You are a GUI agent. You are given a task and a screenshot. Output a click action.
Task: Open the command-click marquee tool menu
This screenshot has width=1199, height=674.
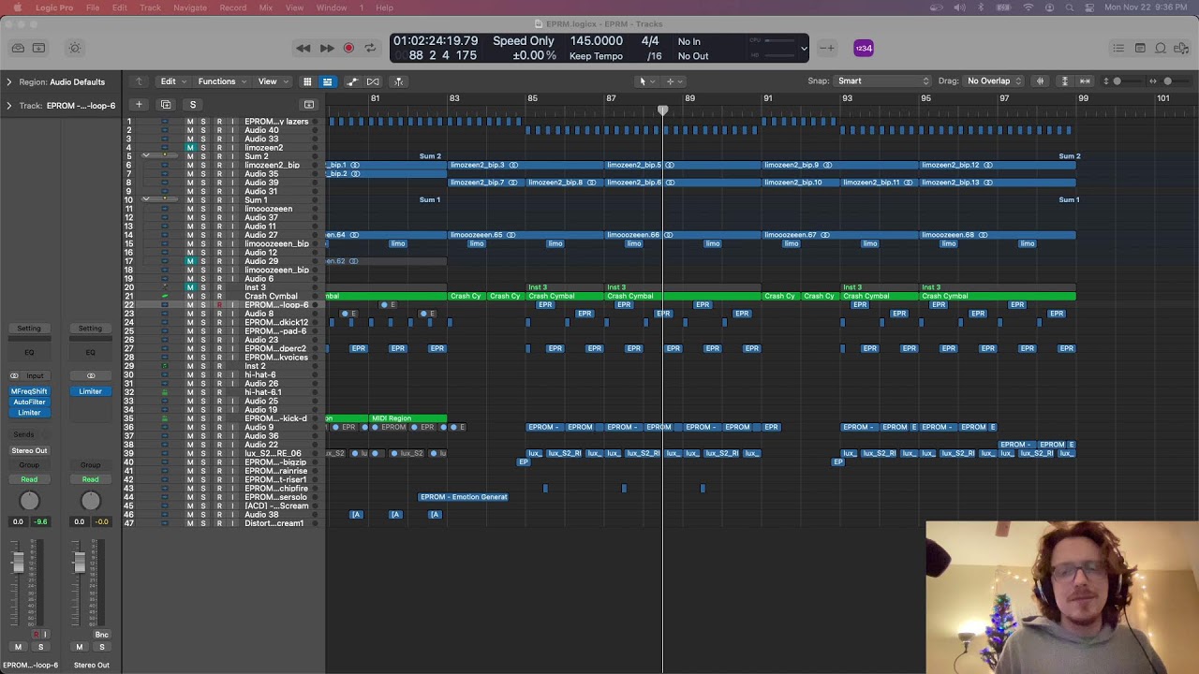point(674,81)
